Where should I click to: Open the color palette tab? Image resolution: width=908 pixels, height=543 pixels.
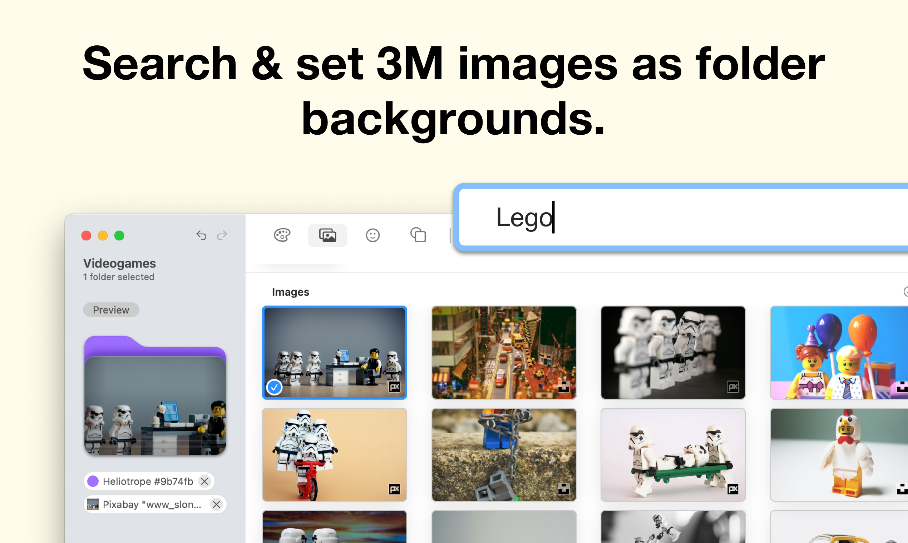tap(282, 235)
